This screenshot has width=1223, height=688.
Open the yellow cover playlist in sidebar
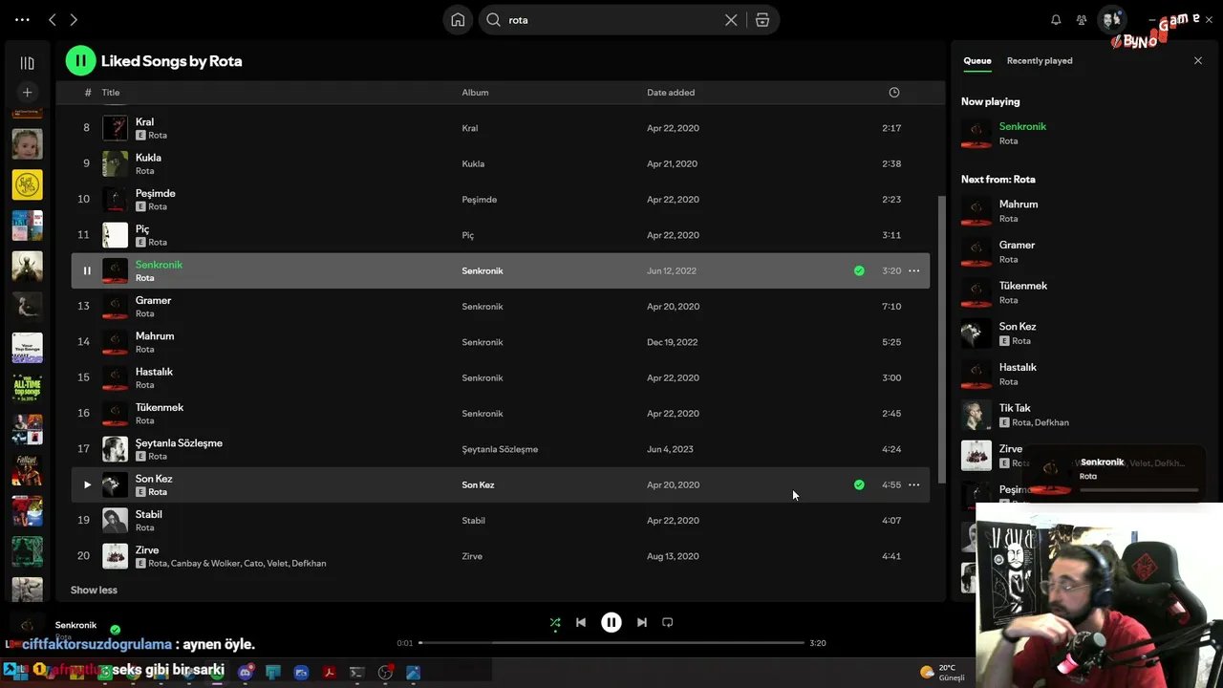27,185
